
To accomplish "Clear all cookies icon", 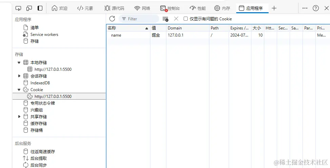I will (165, 19).
